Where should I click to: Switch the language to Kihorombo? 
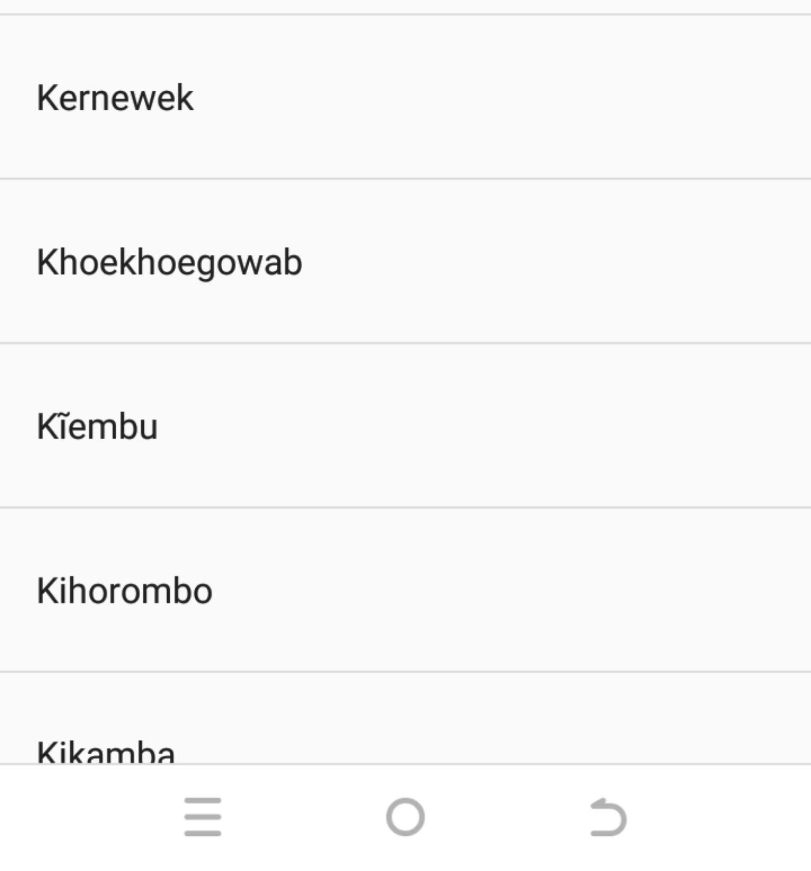point(405,591)
